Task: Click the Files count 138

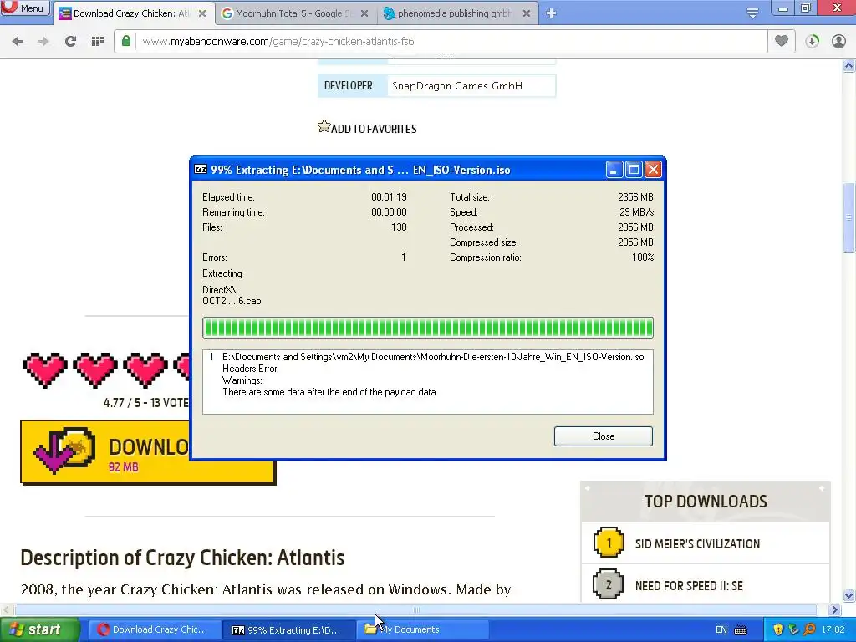Action: [399, 227]
